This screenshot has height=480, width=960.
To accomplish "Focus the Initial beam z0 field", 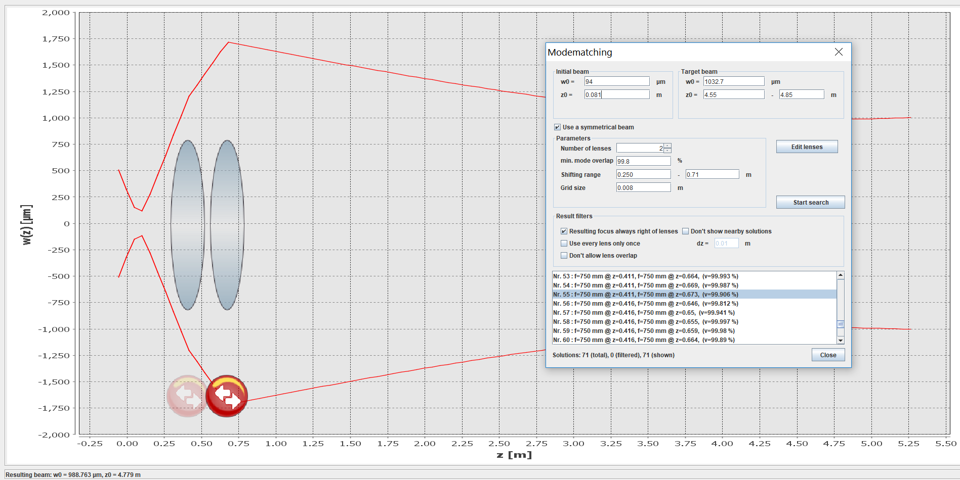I will [616, 94].
